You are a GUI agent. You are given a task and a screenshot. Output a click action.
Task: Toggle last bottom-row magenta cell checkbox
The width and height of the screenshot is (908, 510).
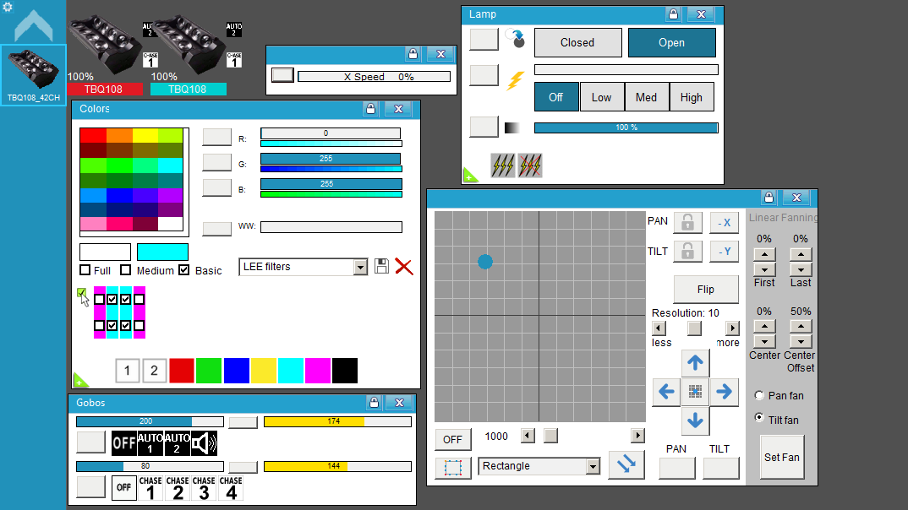tap(139, 326)
